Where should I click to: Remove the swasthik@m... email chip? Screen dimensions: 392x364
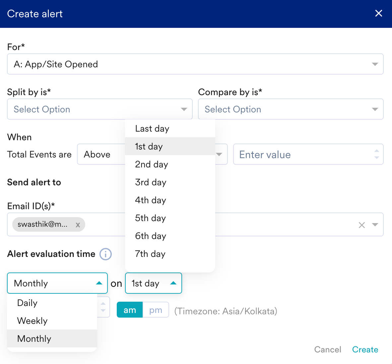pyautogui.click(x=78, y=225)
